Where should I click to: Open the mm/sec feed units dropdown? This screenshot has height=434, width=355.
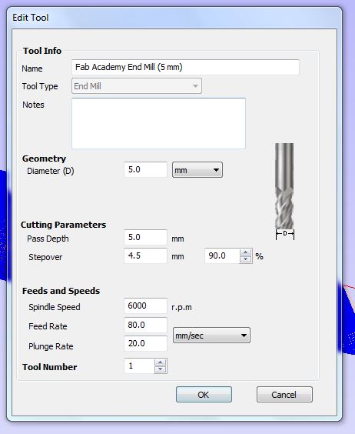click(x=211, y=336)
